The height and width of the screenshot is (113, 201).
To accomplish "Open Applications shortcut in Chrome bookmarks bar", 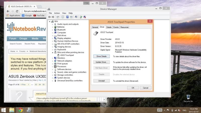I will click(13, 15).
